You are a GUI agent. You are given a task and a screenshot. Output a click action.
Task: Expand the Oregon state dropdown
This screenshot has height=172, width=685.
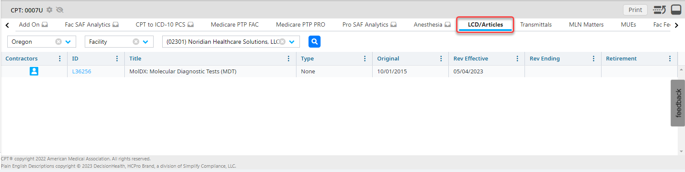pyautogui.click(x=68, y=42)
